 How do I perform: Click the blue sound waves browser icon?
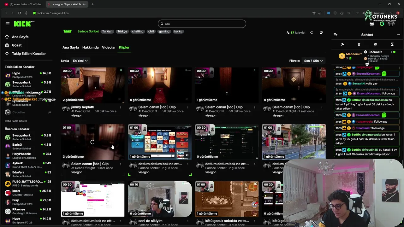pyautogui.click(x=328, y=13)
